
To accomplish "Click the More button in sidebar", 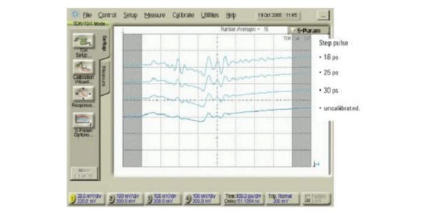I will point(84,174).
